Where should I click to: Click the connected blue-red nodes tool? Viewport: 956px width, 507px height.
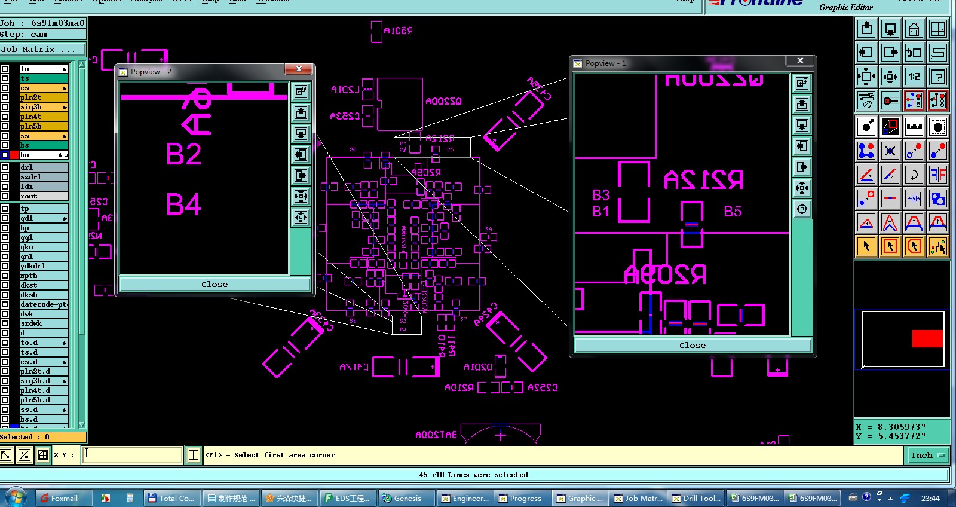coord(866,151)
